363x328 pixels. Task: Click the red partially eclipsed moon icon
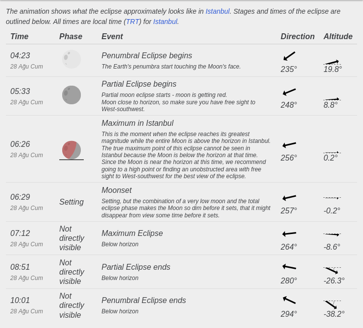(x=72, y=150)
